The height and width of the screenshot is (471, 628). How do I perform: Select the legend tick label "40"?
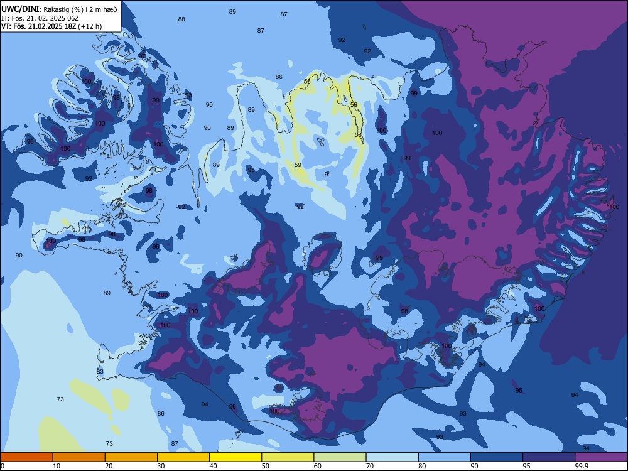pos(213,466)
